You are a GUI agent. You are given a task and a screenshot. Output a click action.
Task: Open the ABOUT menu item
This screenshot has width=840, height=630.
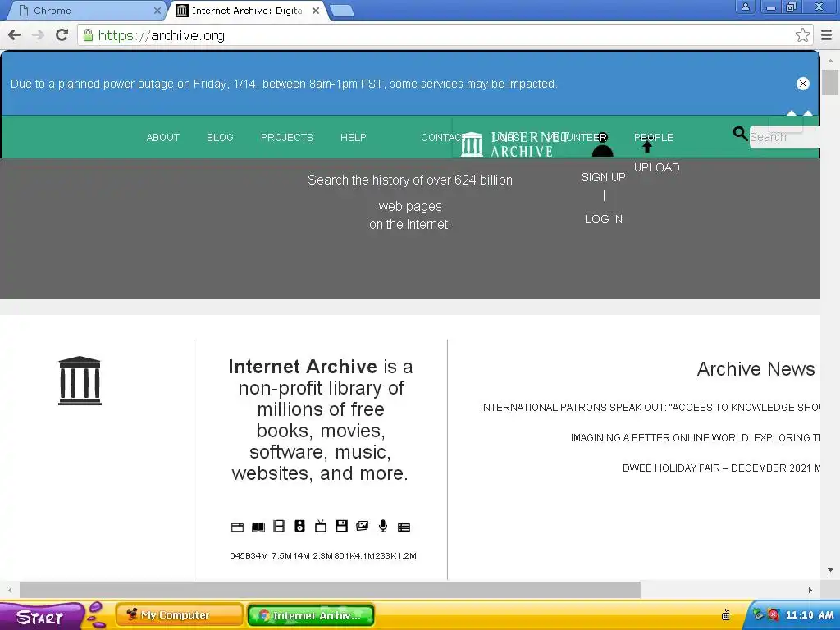click(x=163, y=138)
